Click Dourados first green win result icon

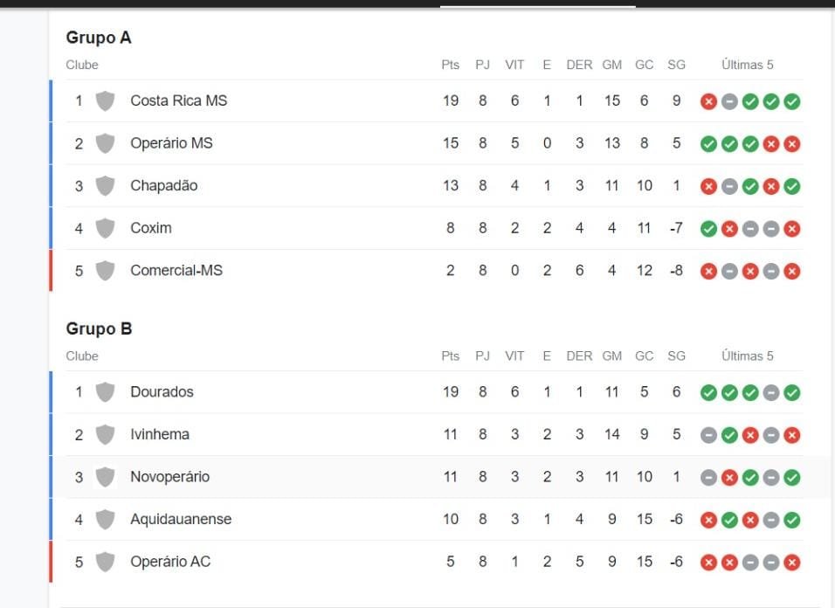708,393
